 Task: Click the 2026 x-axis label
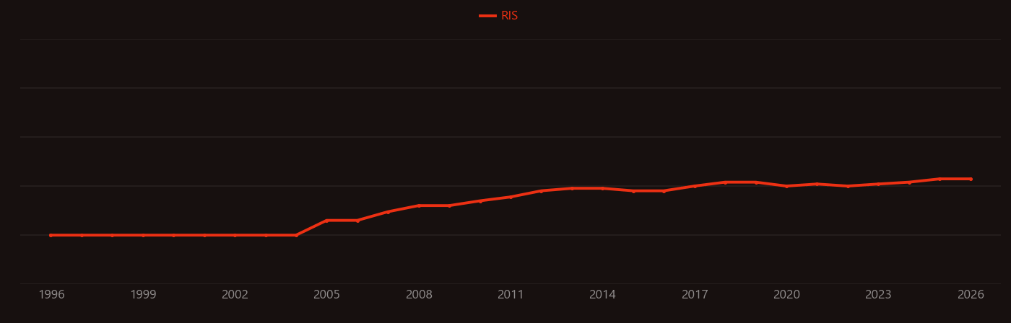971,295
